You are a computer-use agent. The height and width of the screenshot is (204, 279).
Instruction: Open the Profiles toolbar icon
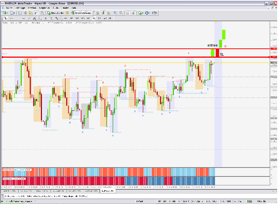(x=12, y=13)
